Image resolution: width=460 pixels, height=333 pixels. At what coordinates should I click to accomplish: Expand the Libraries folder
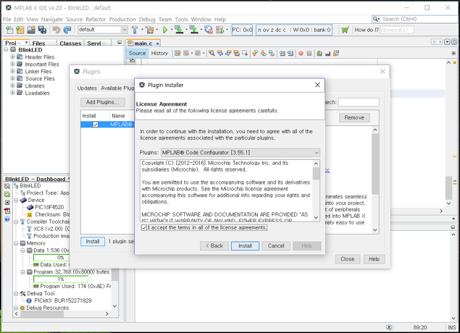12,85
